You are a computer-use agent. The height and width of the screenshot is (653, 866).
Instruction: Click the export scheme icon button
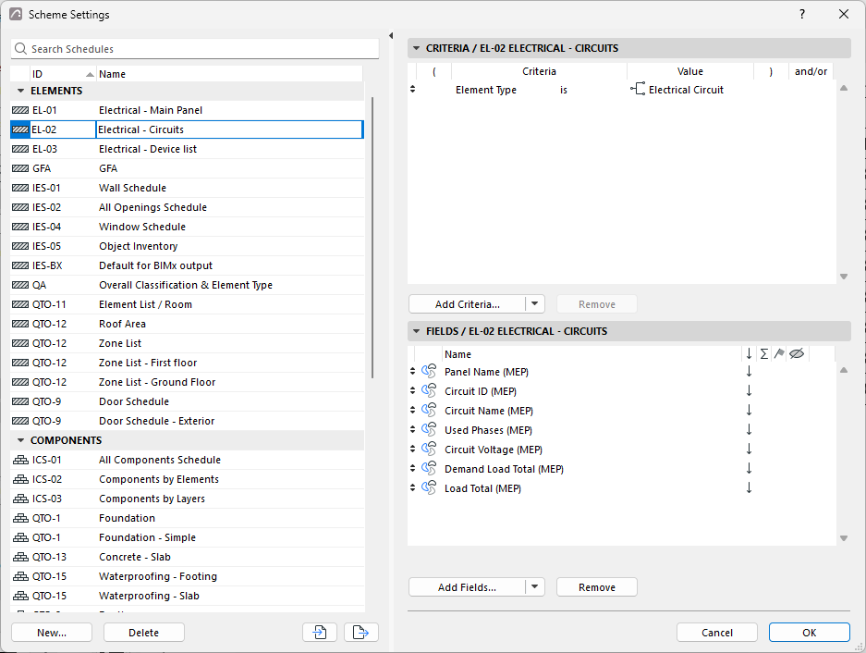click(x=360, y=632)
